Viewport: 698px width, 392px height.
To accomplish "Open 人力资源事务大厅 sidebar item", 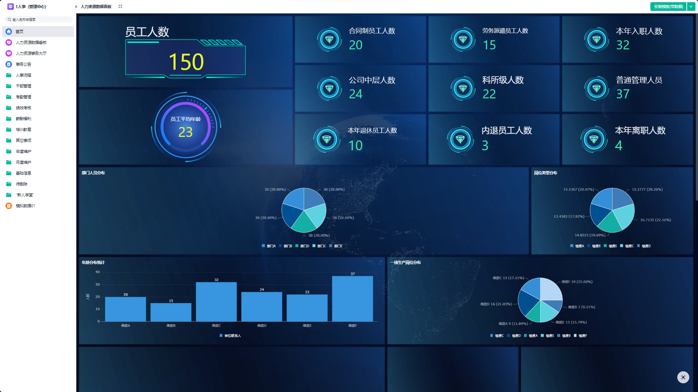I will [x=31, y=53].
